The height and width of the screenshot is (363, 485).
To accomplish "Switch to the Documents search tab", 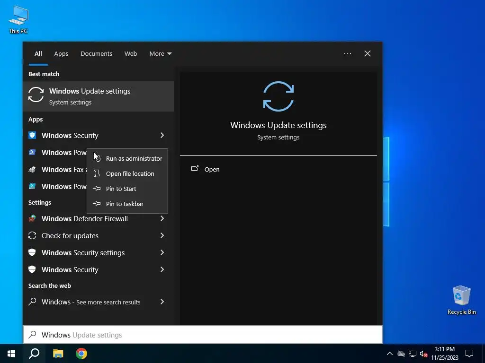I will coord(96,54).
